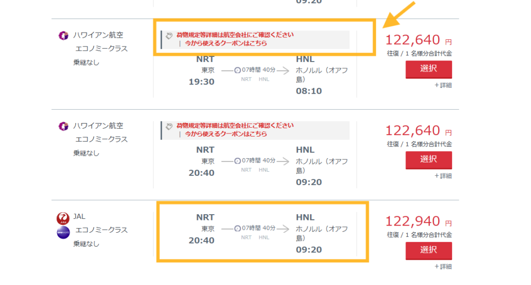Select the JAL 122,940 yen flight

point(429,250)
